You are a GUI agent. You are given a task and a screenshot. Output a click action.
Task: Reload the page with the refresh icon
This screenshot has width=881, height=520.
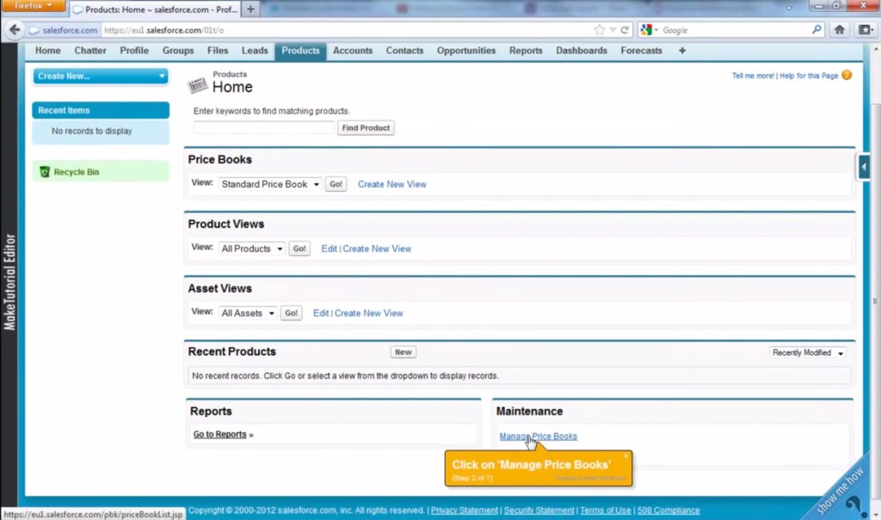point(625,30)
